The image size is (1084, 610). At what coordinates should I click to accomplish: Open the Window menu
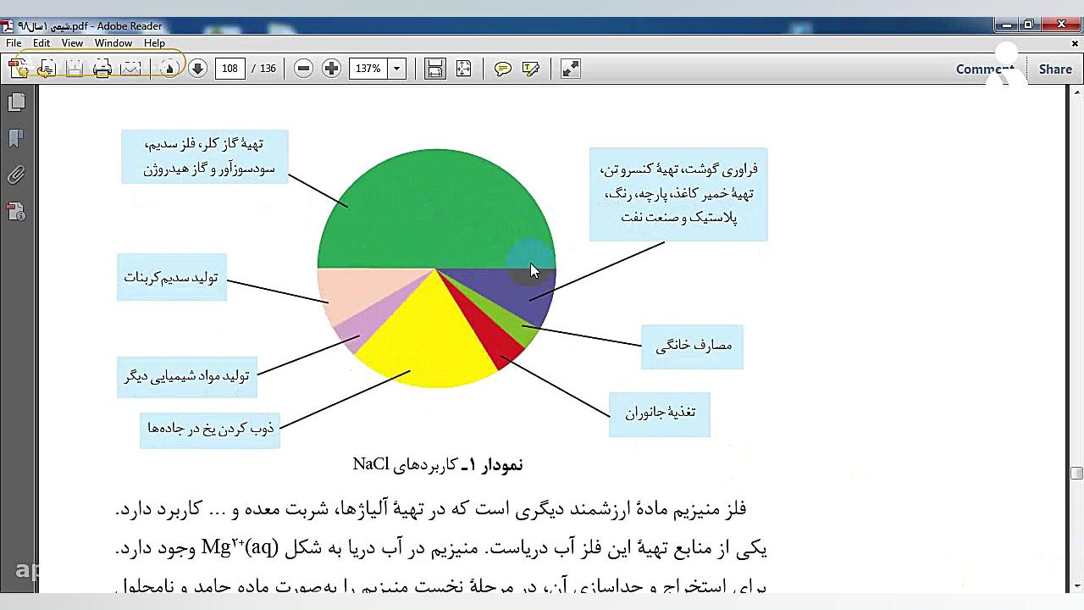[113, 42]
